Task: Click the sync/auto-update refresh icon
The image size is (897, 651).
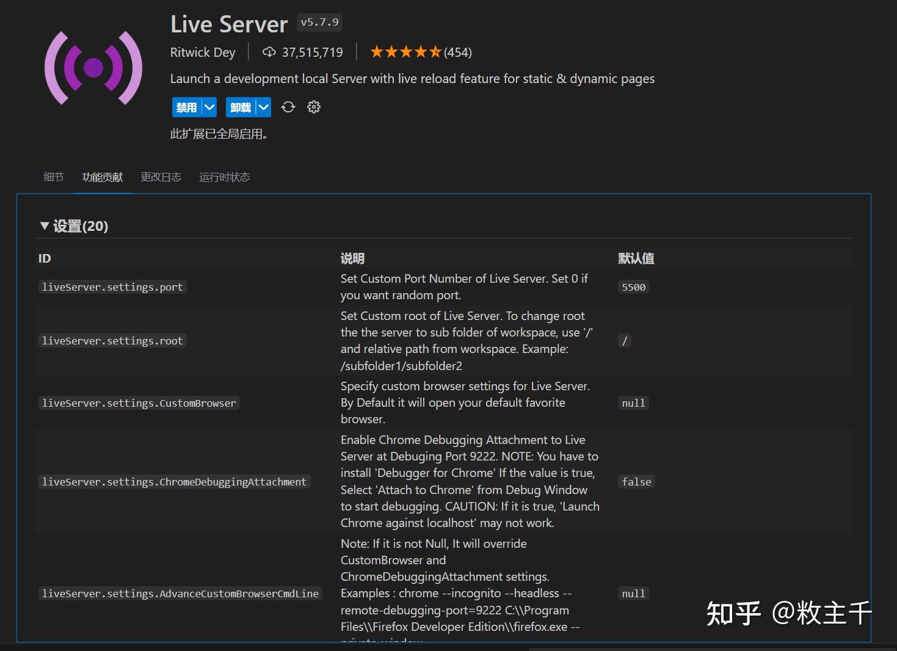Action: point(288,107)
